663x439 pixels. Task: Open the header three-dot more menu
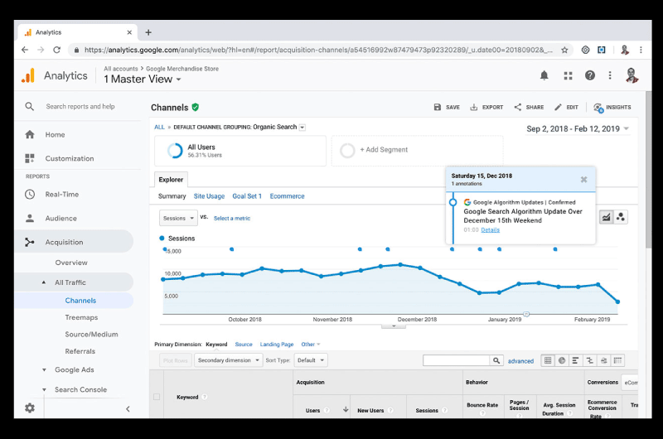[610, 75]
